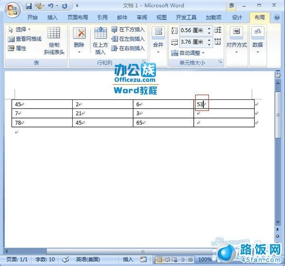This screenshot has width=285, height=266.
Task: Click 绘制斜线表头 draw diagonal header
Action: (54, 41)
